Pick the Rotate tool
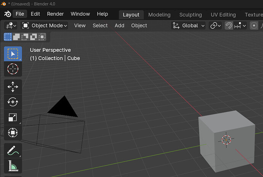Screen dimensions: 263x177 point(13,102)
